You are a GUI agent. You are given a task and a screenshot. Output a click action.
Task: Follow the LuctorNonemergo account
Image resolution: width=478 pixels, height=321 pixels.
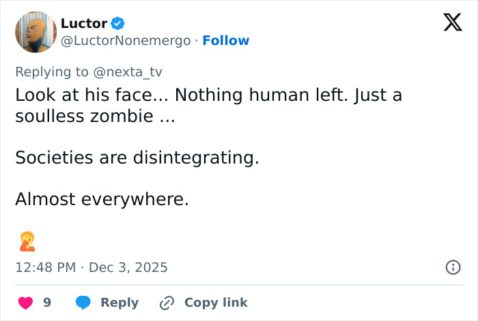[226, 41]
